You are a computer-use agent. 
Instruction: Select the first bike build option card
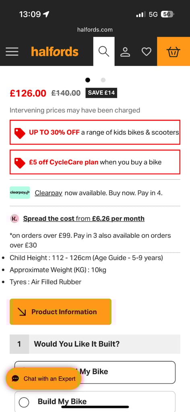point(95,372)
